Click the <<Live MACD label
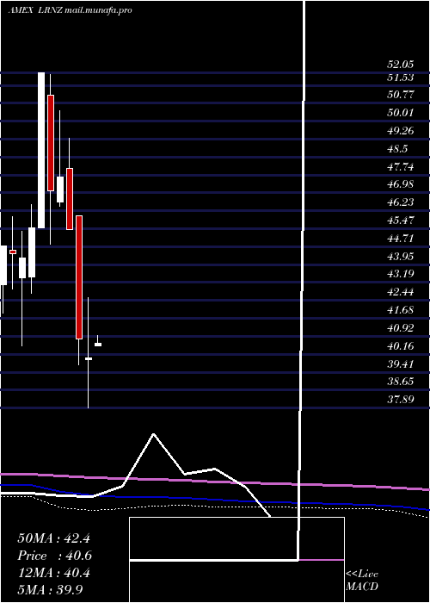This screenshot has height=603, width=430. pyautogui.click(x=362, y=581)
